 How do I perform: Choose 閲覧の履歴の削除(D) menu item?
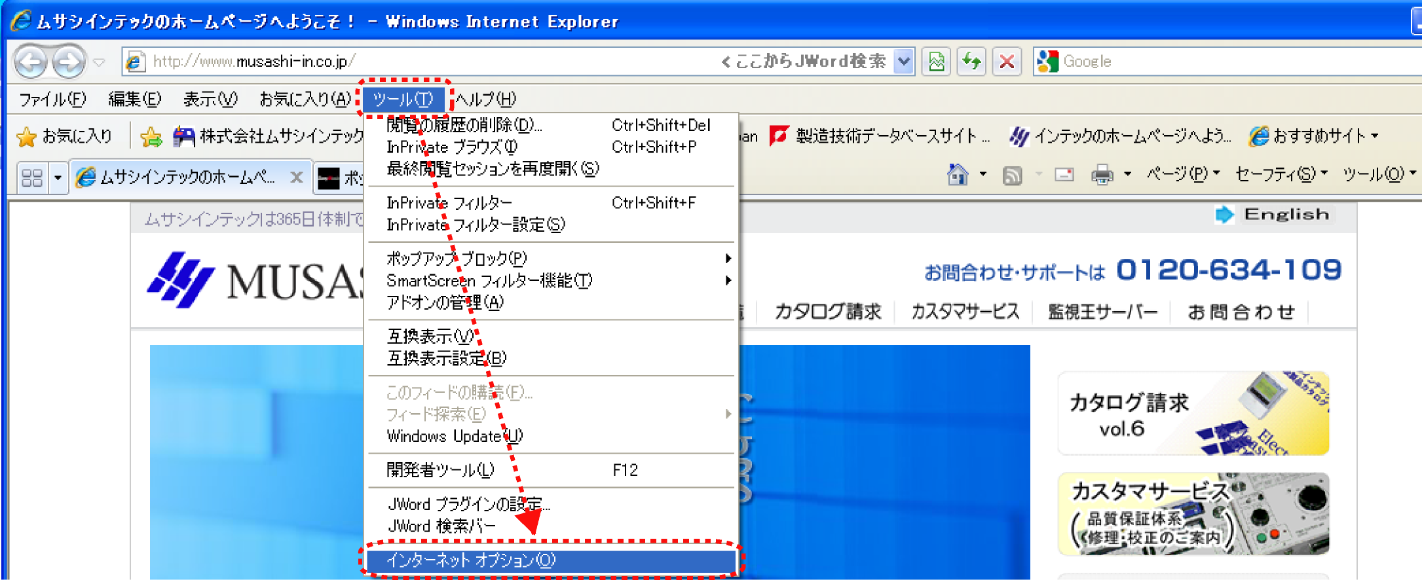[552, 125]
